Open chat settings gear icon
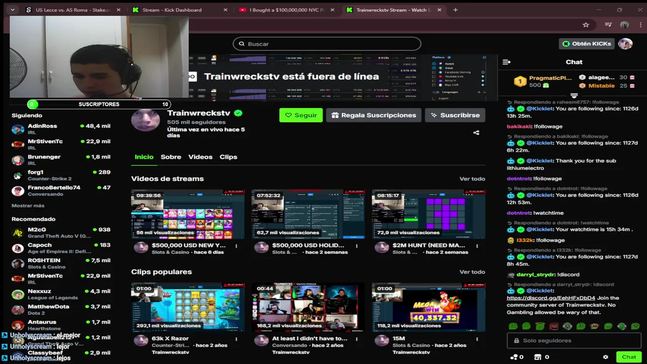This screenshot has height=364, width=647. coord(606,357)
